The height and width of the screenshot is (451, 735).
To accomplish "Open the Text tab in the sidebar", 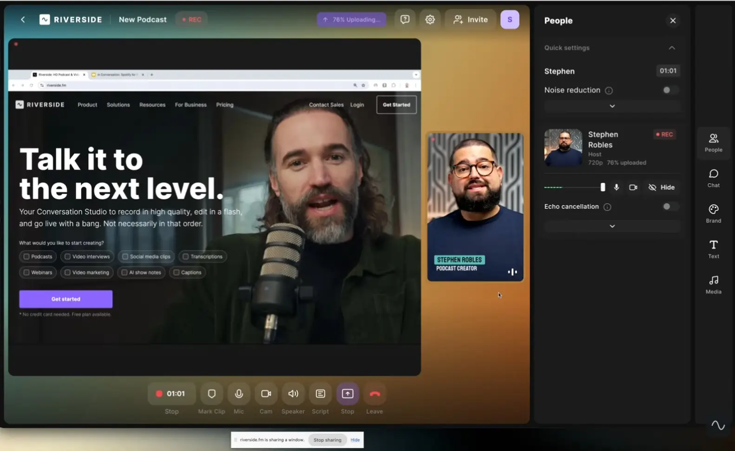I will pyautogui.click(x=713, y=249).
